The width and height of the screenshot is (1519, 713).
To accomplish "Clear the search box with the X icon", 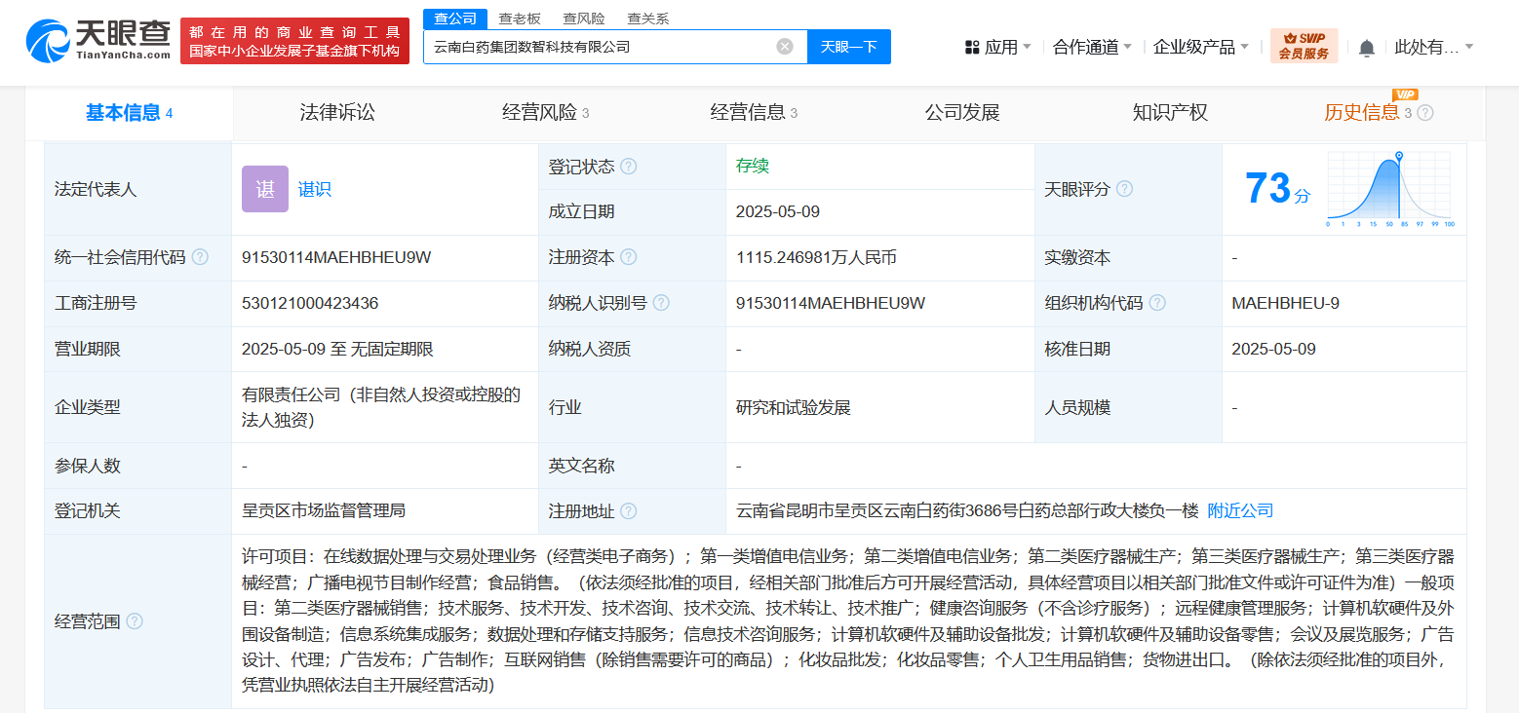I will [785, 46].
